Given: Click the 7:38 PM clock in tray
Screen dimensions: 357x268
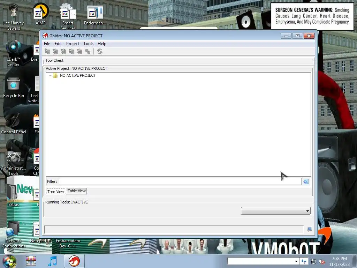Looking at the screenshot, I should coord(339,259).
